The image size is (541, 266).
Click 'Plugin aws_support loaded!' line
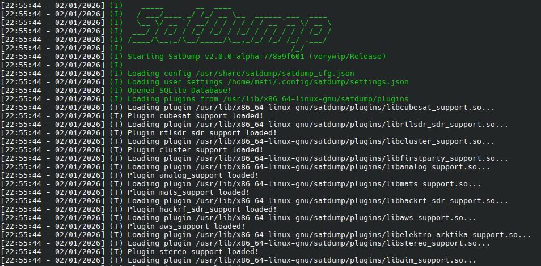123,226
